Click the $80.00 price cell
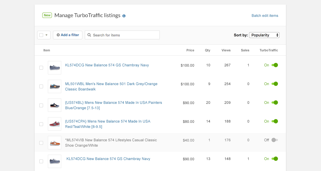This screenshot has width=321, height=171. tap(189, 121)
